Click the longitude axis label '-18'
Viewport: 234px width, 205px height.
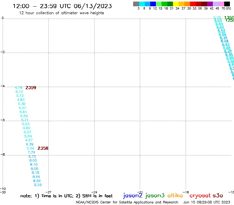(186, 192)
